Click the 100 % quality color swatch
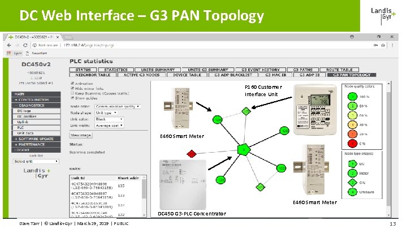Image resolution: width=407 pixels, height=229 pixels. point(353,97)
